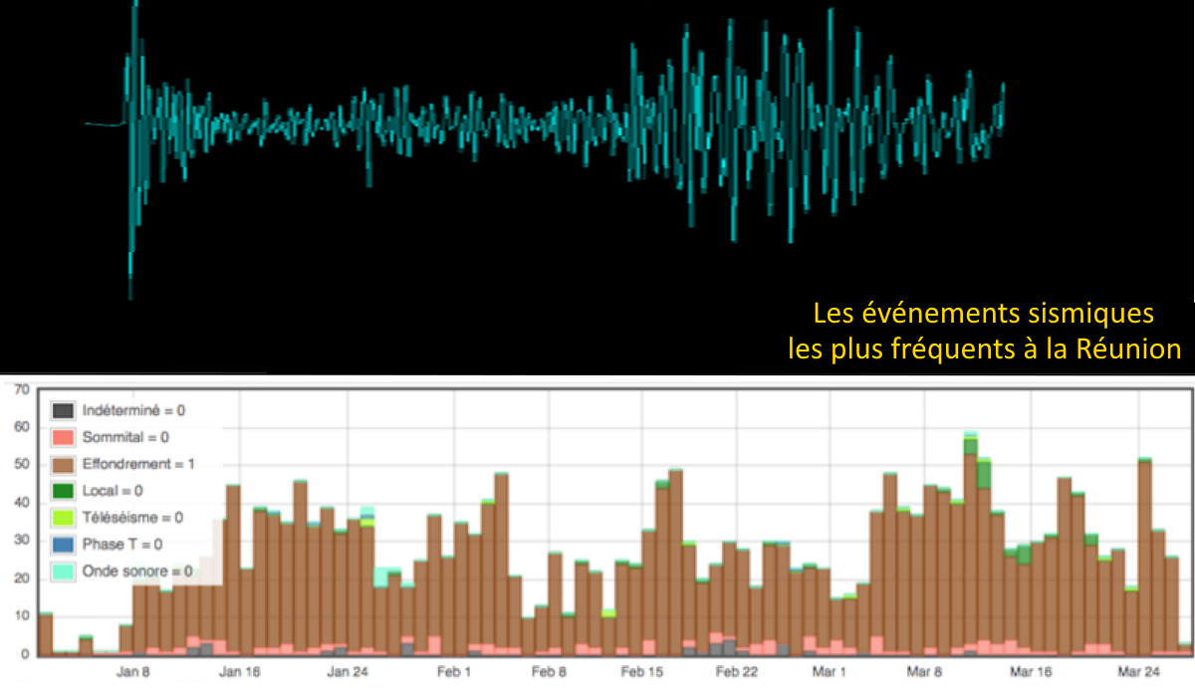Toggle the 'Effondrement = 1' legend label
1195x697 pixels.
pos(135,464)
